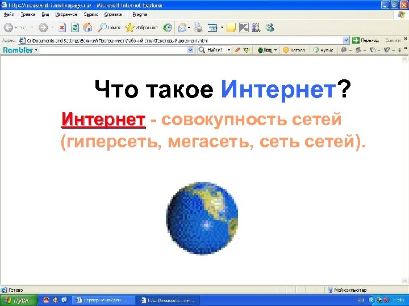Open the Справка menu
Screen dimensions: 409x306
tap(113, 15)
